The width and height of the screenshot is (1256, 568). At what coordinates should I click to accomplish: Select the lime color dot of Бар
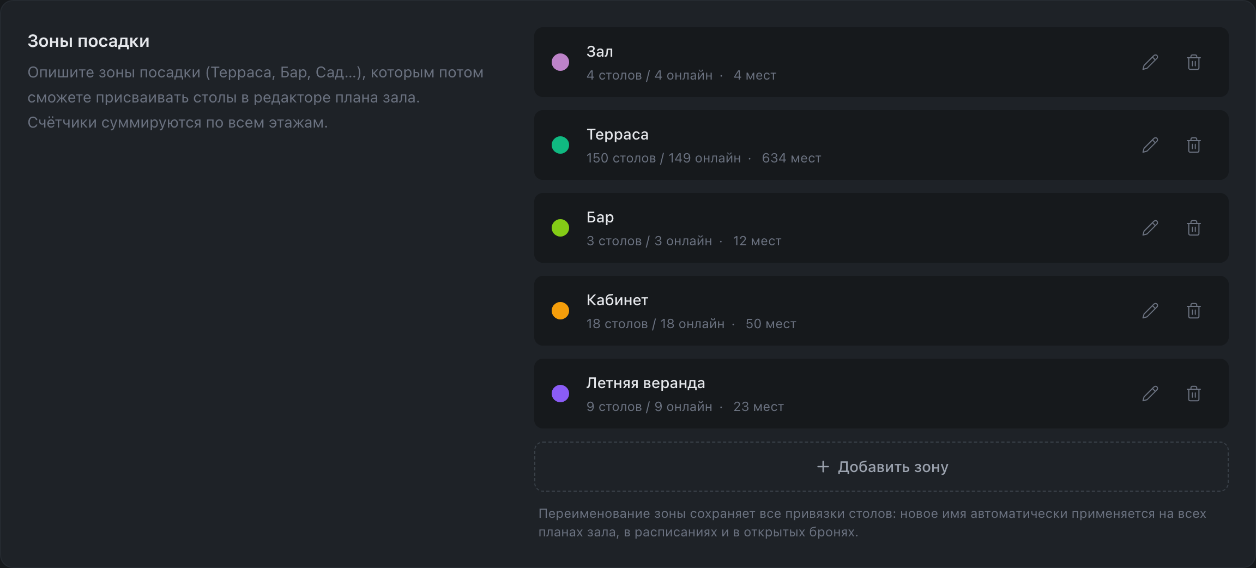(560, 228)
